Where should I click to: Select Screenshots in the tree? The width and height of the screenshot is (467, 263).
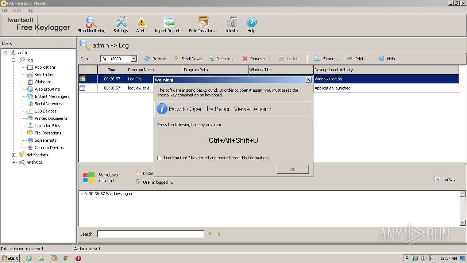[x=45, y=140]
